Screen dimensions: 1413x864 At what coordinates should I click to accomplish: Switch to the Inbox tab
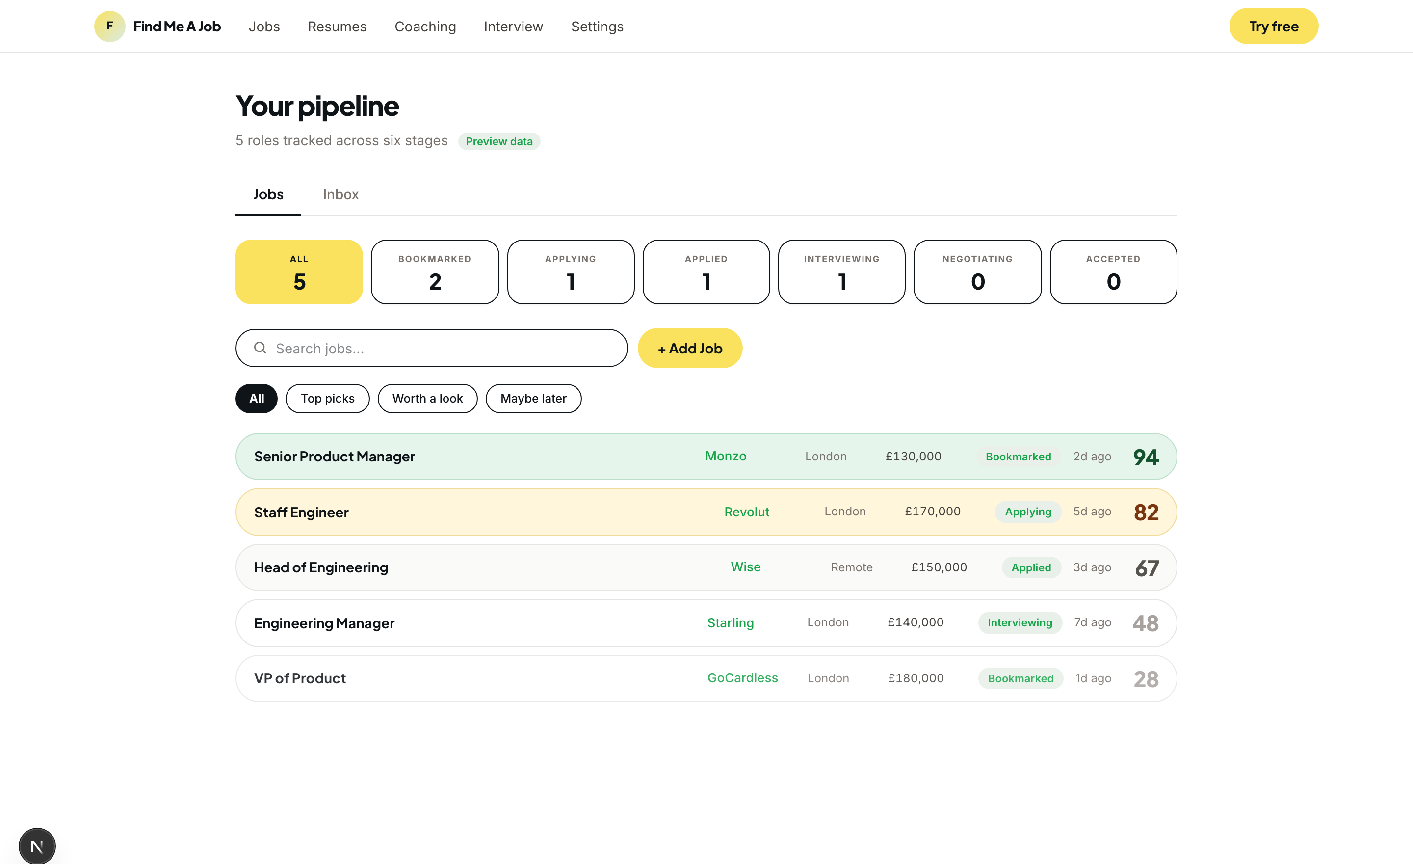[x=340, y=194]
